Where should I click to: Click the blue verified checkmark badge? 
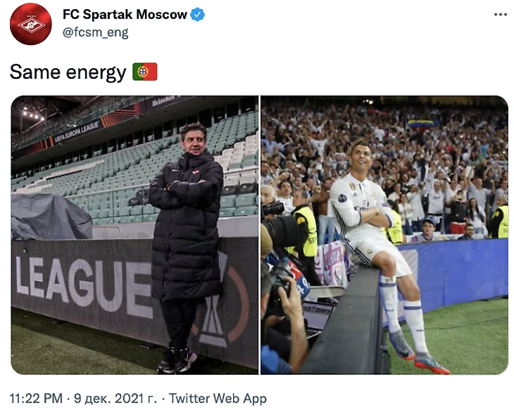(197, 15)
